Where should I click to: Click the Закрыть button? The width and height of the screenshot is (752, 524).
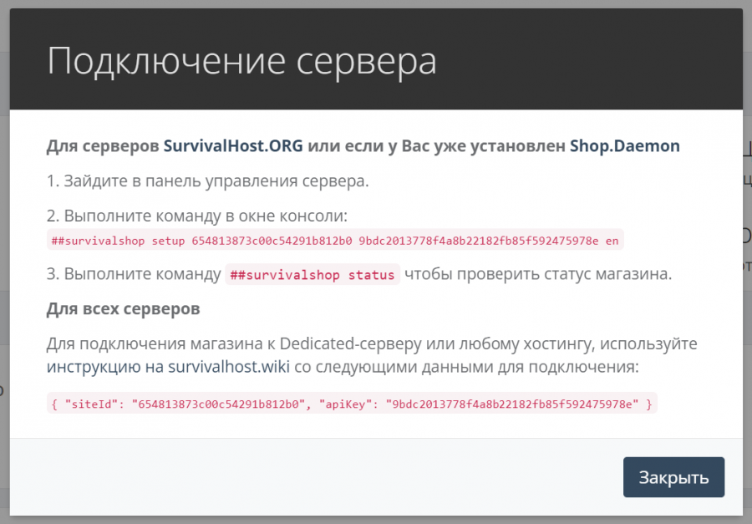(x=673, y=477)
